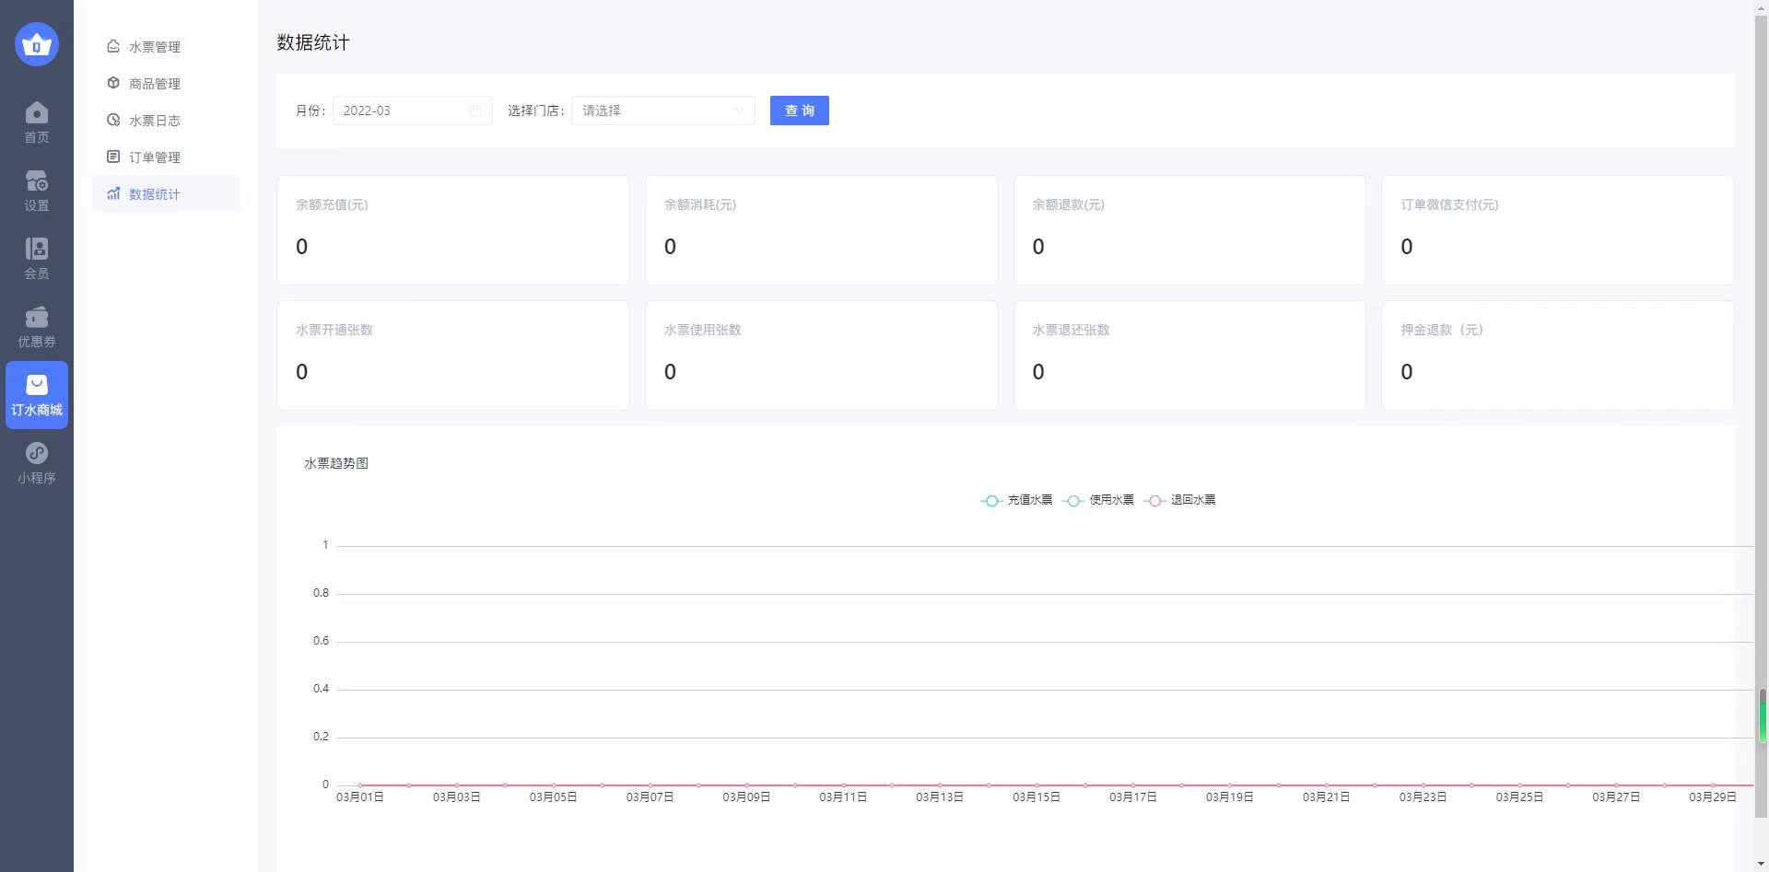
Task: Open 商品管理 menu item
Action: 154,84
